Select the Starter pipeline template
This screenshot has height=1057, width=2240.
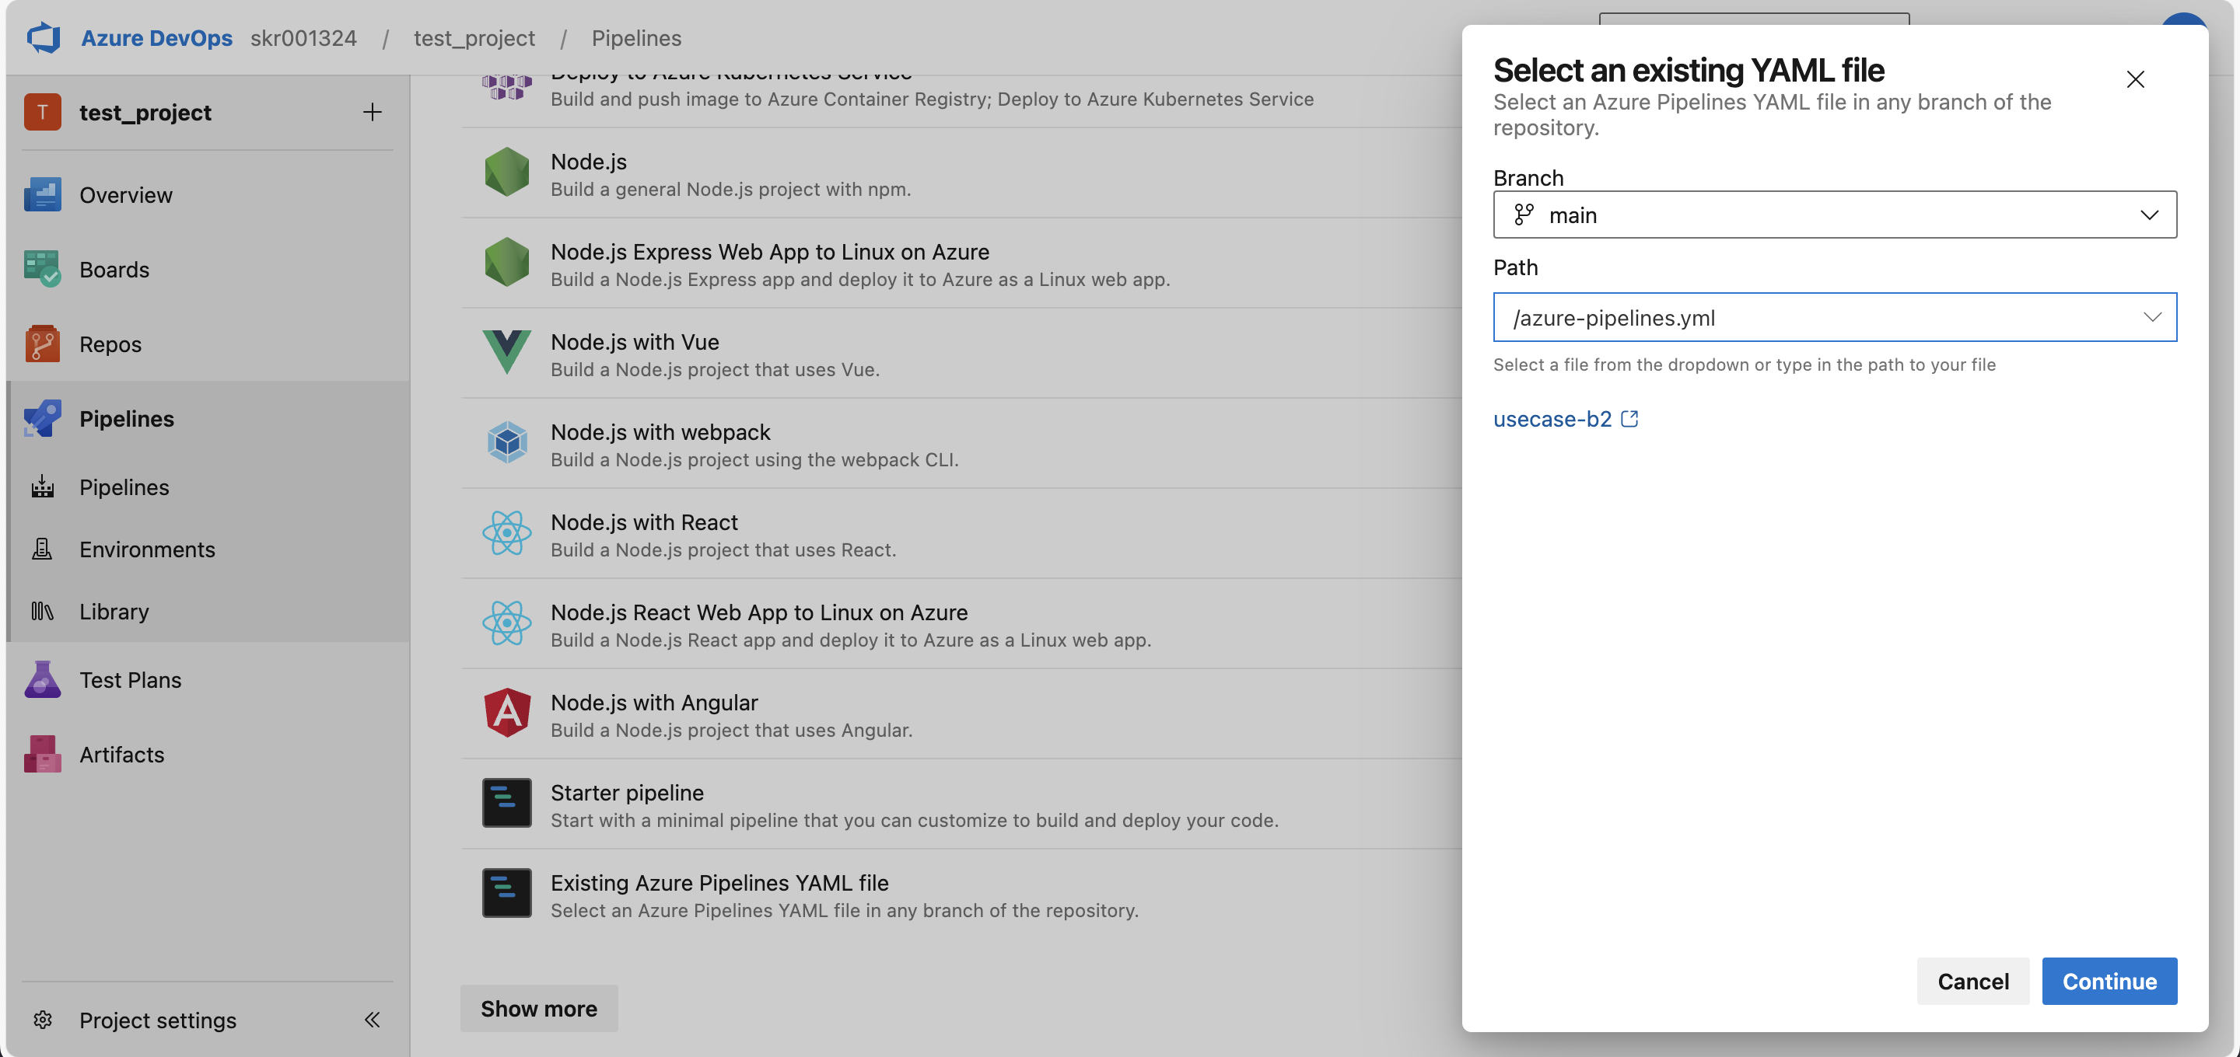627,792
